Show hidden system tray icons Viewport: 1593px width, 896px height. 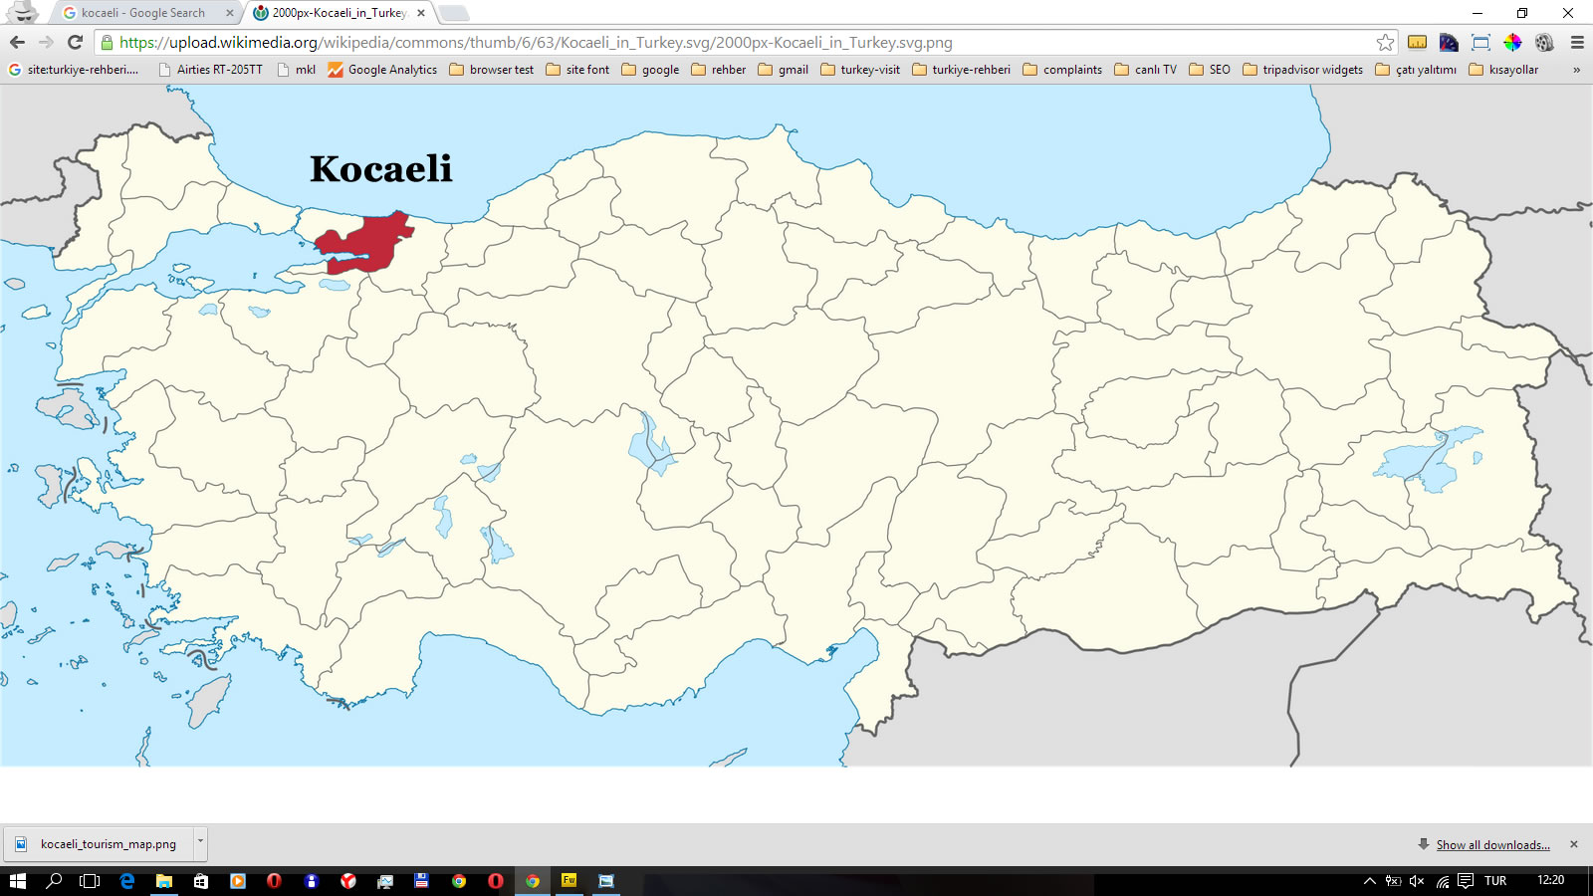tap(1369, 881)
